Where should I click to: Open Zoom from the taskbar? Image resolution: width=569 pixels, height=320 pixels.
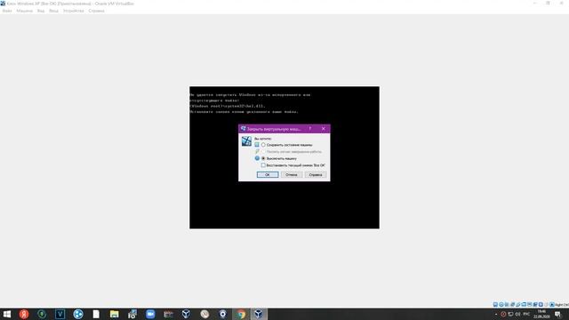(x=150, y=314)
